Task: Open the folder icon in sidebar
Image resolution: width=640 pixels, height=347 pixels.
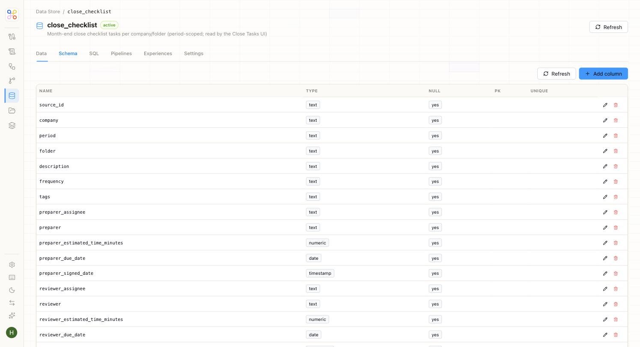Action: pyautogui.click(x=12, y=111)
